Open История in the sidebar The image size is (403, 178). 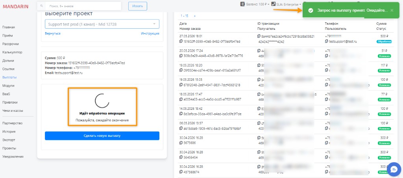point(9,132)
